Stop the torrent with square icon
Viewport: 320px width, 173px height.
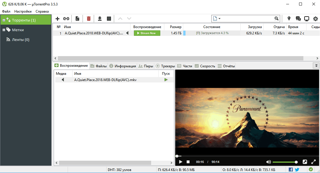(x=109, y=19)
